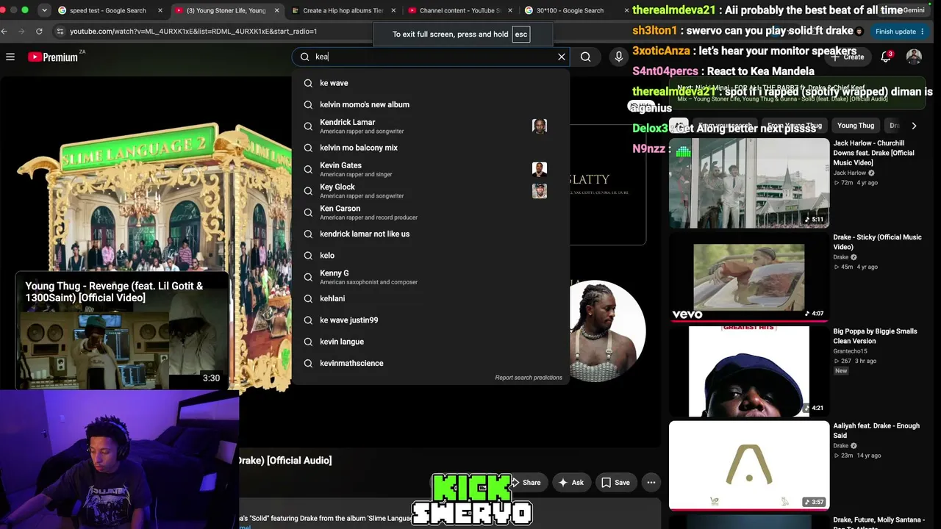Click the Create button in YouTube header
The width and height of the screenshot is (941, 529).
848,57
